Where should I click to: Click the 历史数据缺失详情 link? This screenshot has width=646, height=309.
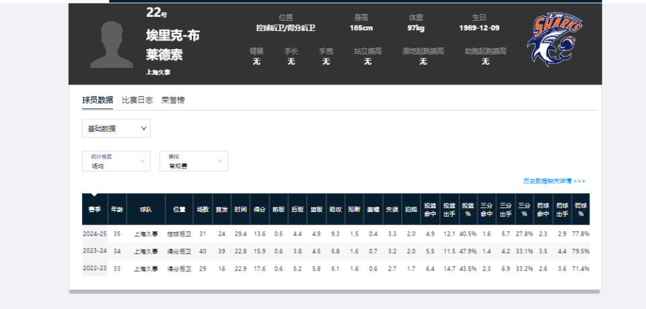tap(554, 181)
